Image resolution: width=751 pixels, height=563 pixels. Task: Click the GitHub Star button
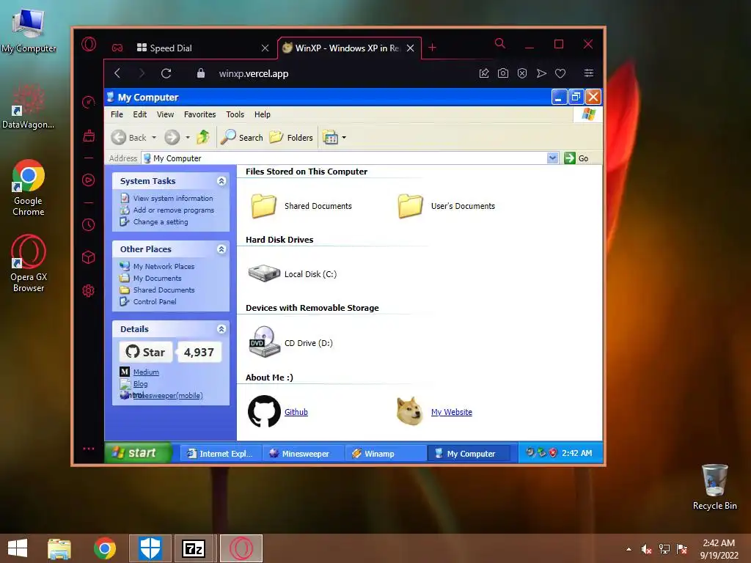[146, 352]
